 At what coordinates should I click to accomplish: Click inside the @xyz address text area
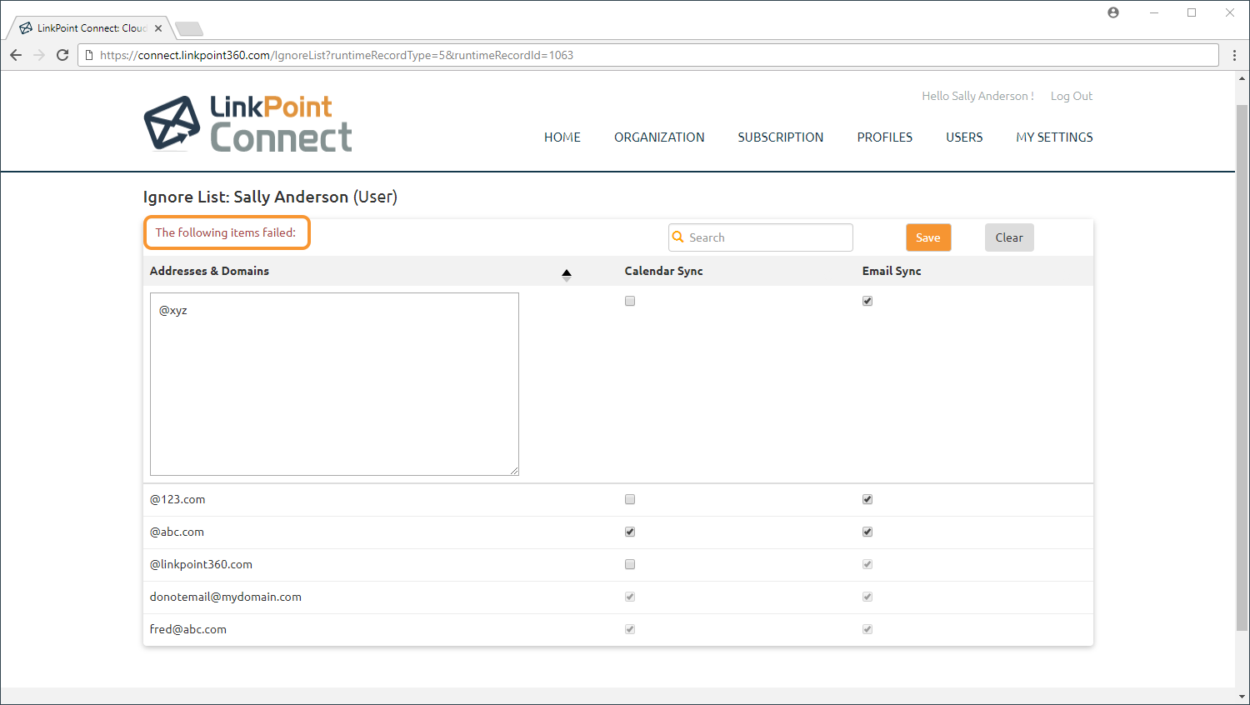click(x=334, y=383)
